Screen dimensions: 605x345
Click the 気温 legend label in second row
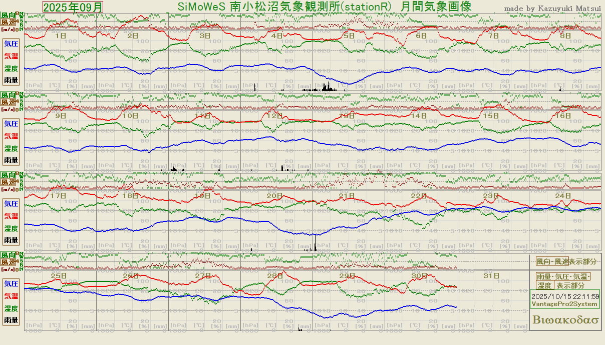tap(11, 136)
